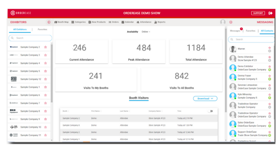This screenshot has width=280, height=156.
Task: Favorite Sample Company 1 star
Action: [45, 87]
